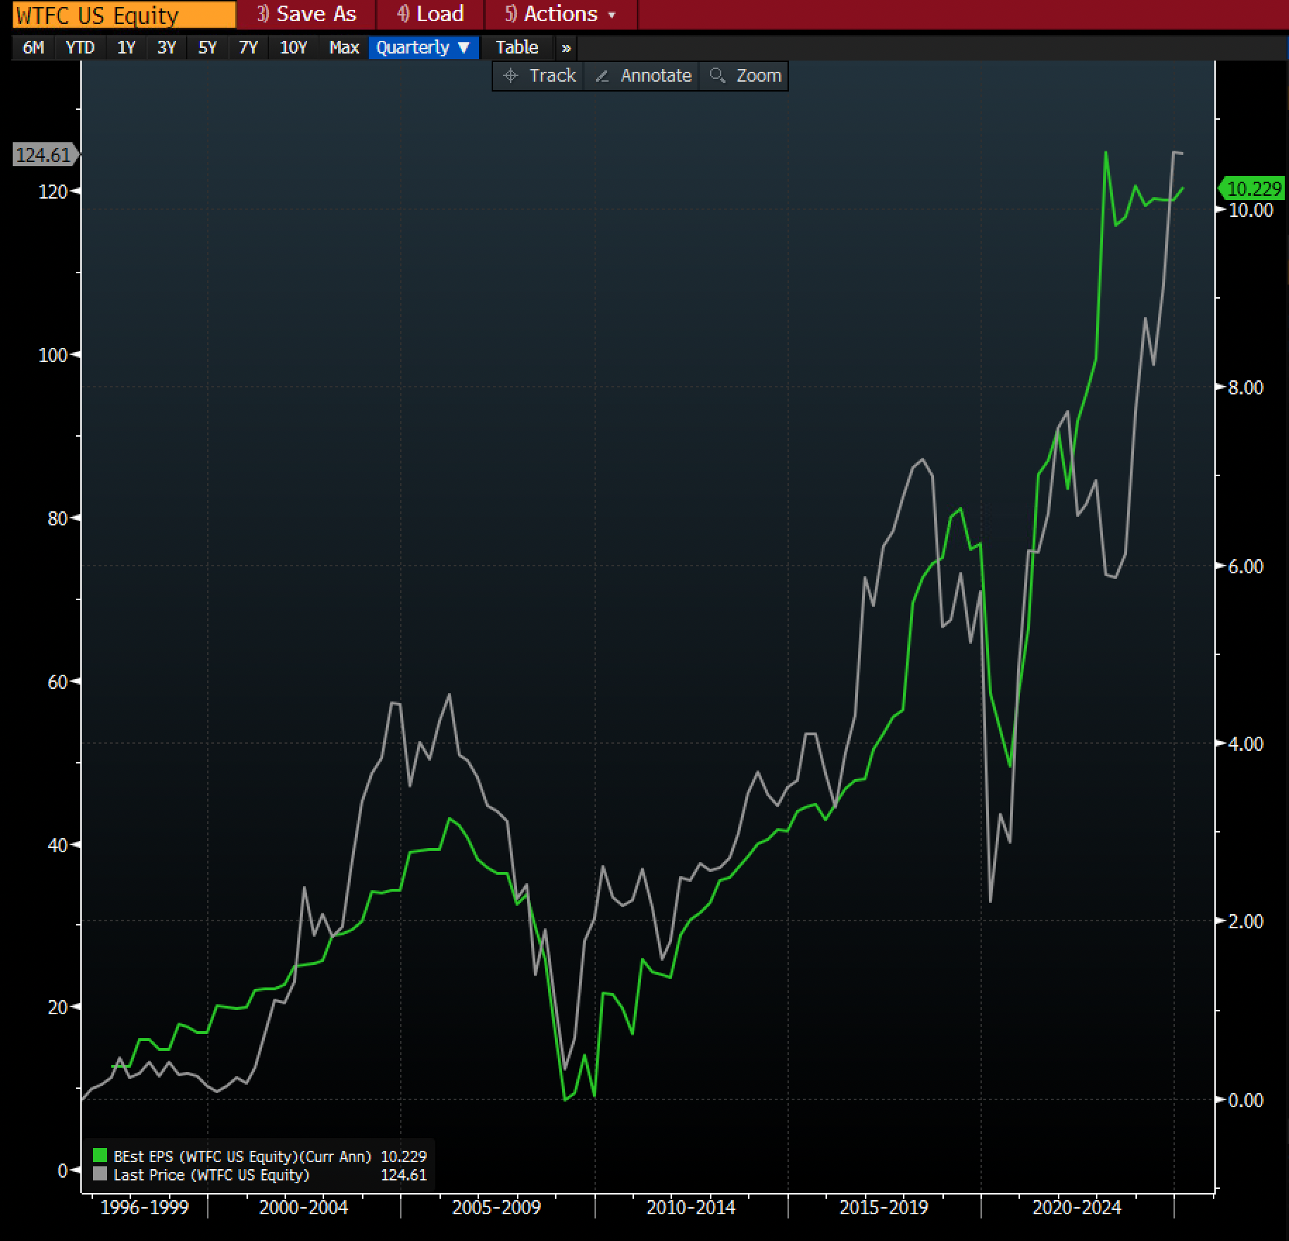
Task: Click the 2015-2019 axis label
Action: click(884, 1208)
